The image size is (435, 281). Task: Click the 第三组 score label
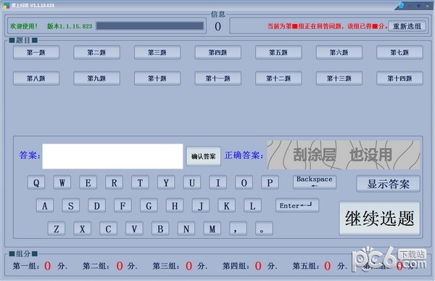[x=166, y=266]
